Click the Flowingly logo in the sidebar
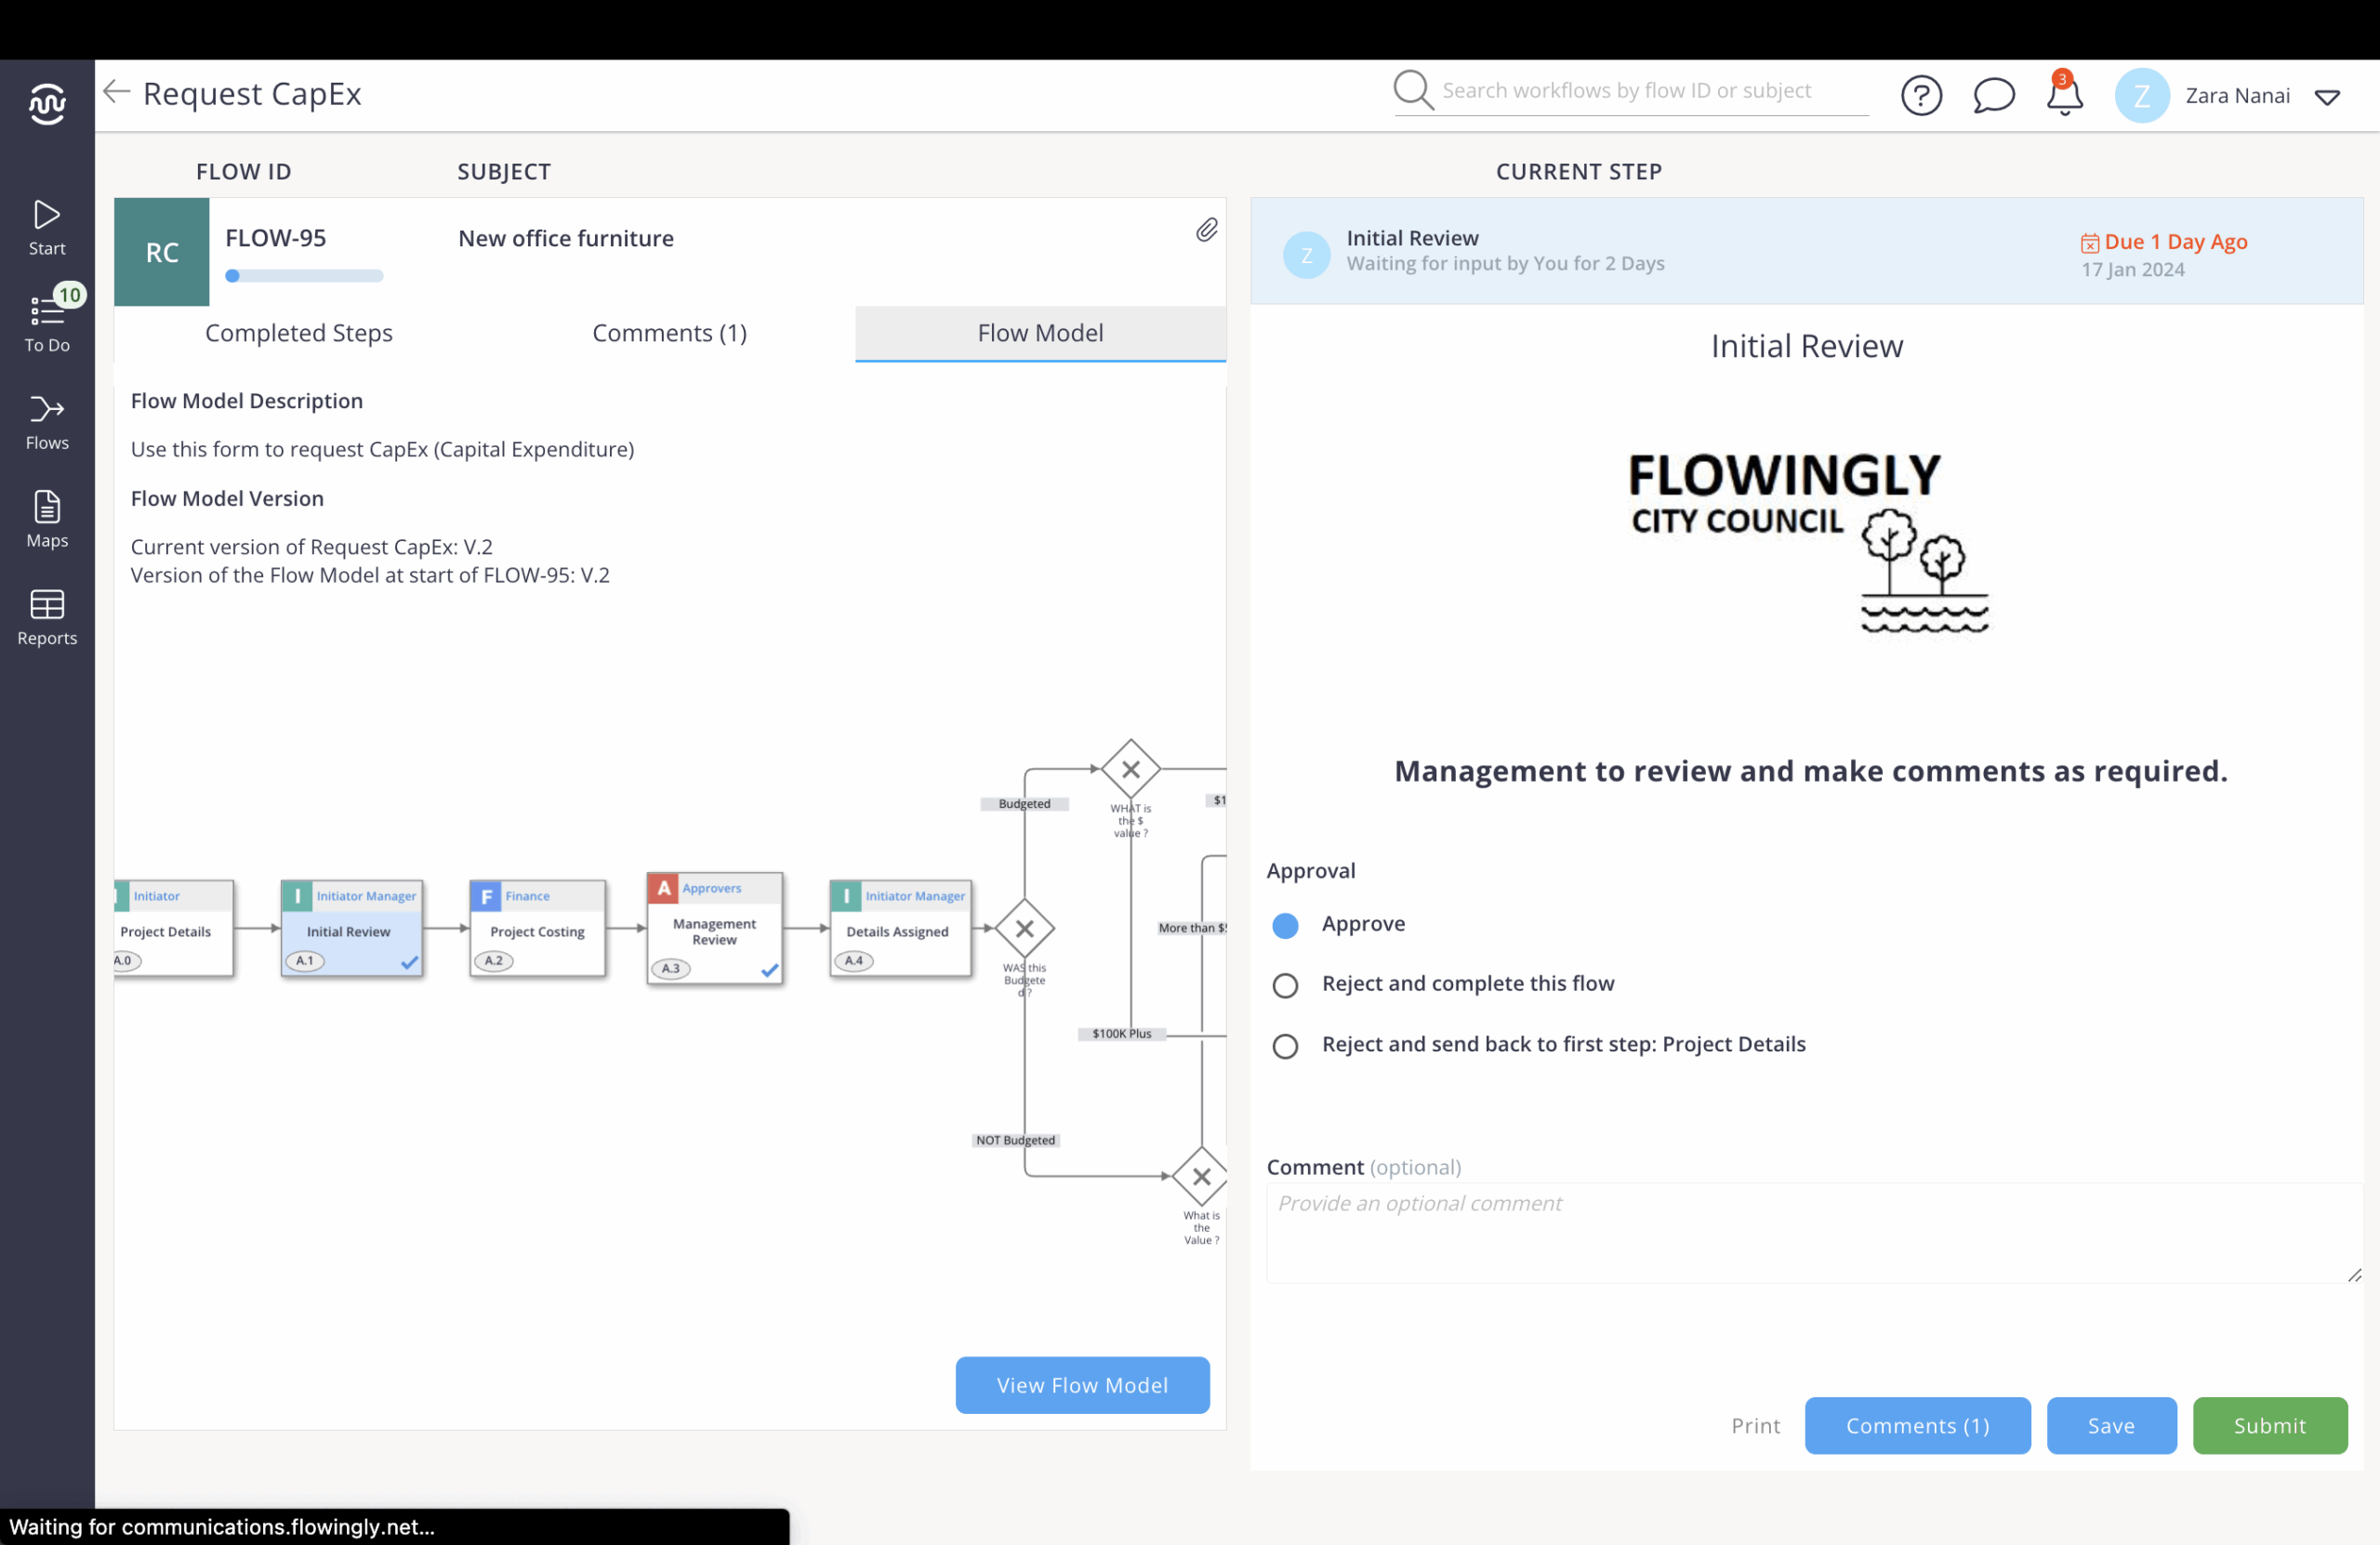The height and width of the screenshot is (1545, 2380). click(47, 103)
